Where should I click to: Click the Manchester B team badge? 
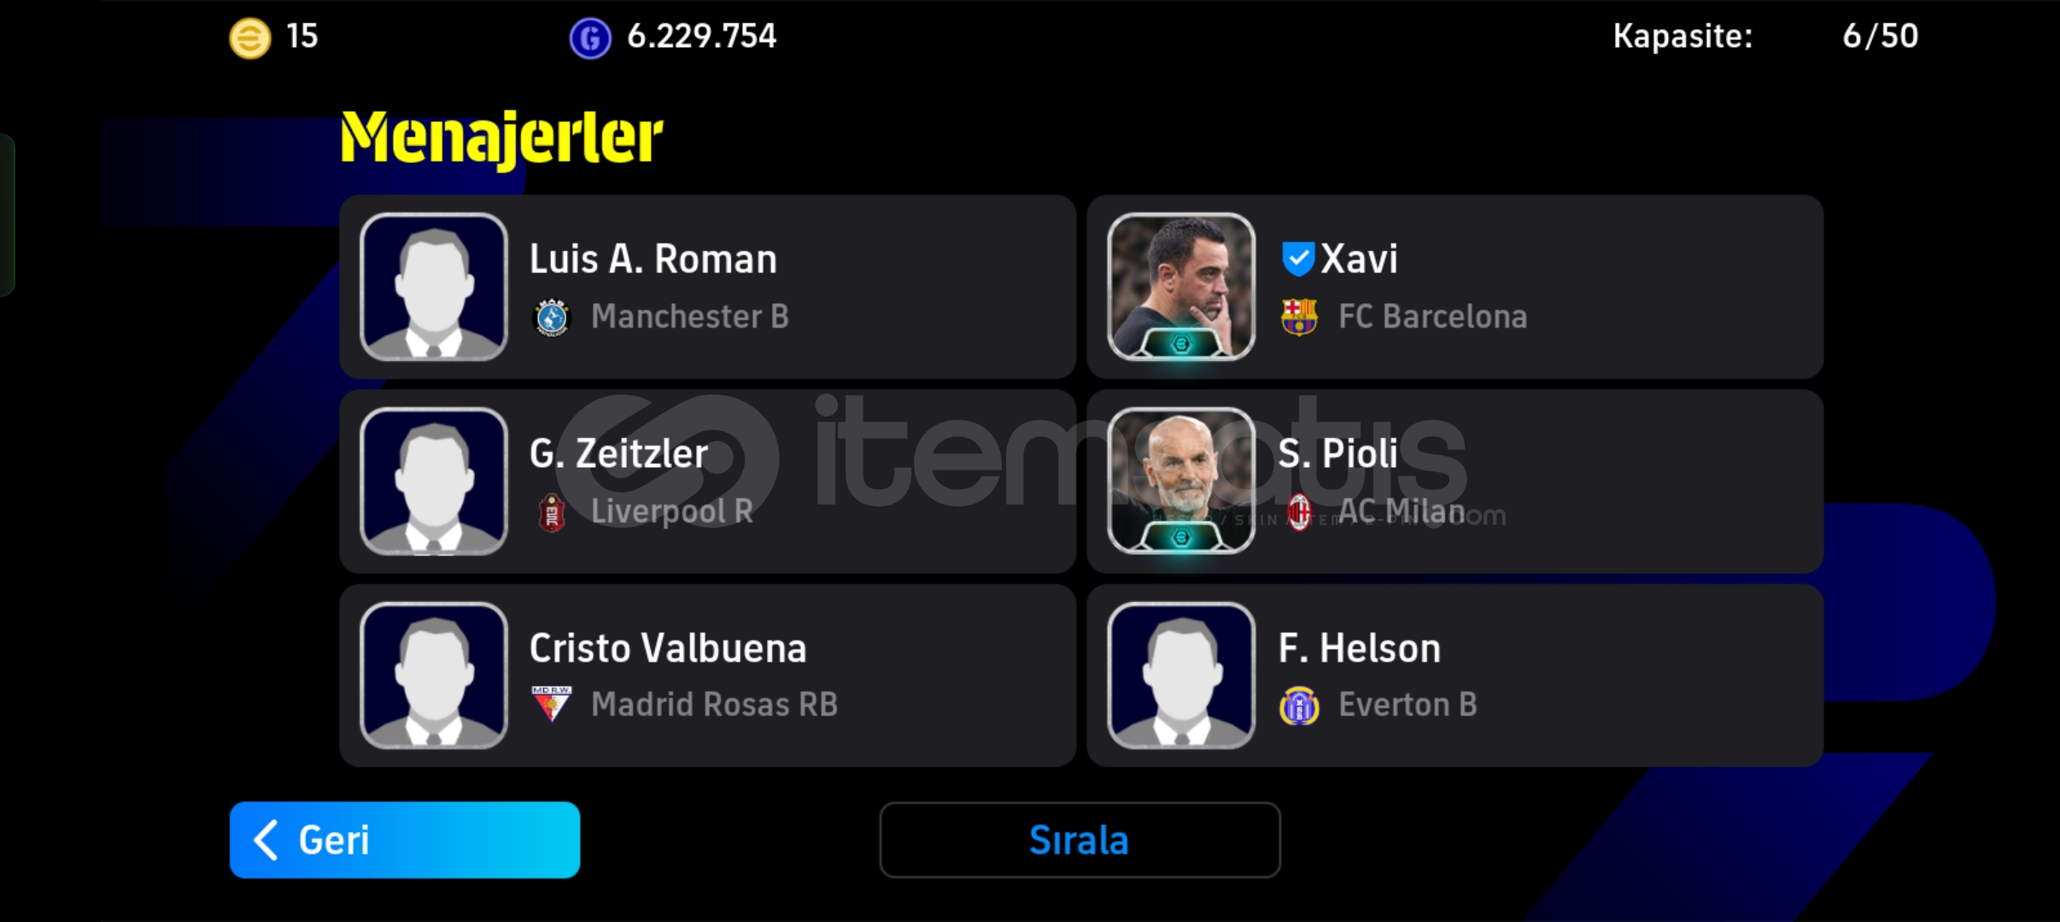[552, 318]
